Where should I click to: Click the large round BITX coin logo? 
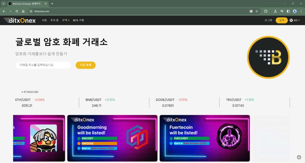coord(268,57)
